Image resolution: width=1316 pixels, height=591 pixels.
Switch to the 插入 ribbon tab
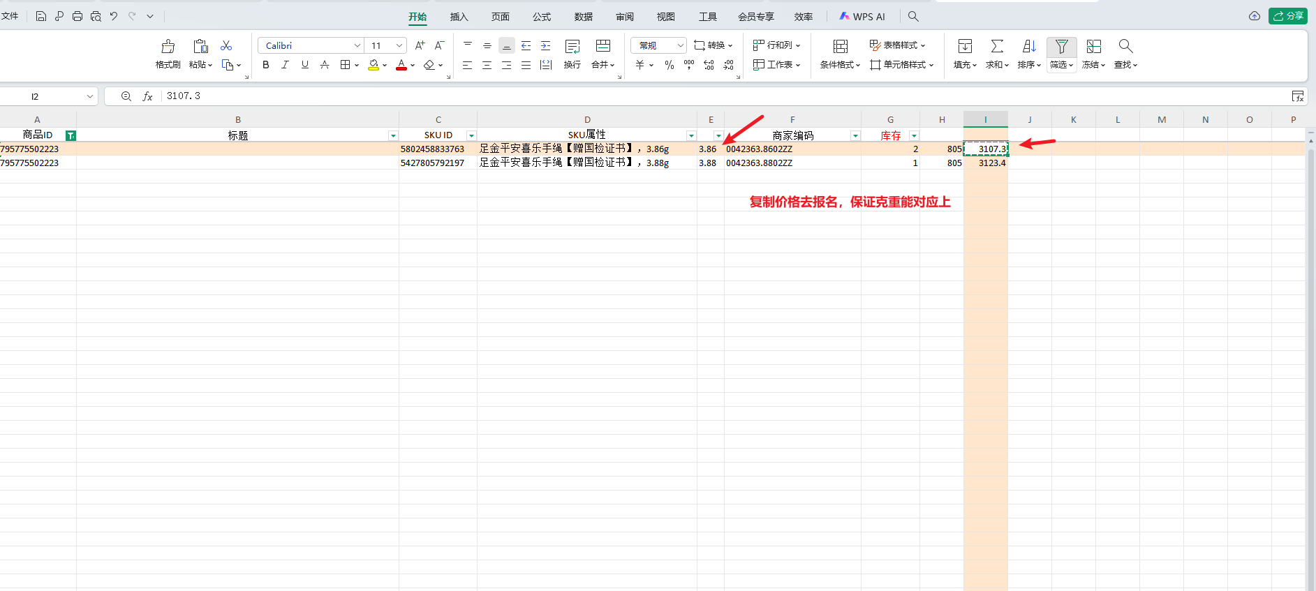pos(459,17)
